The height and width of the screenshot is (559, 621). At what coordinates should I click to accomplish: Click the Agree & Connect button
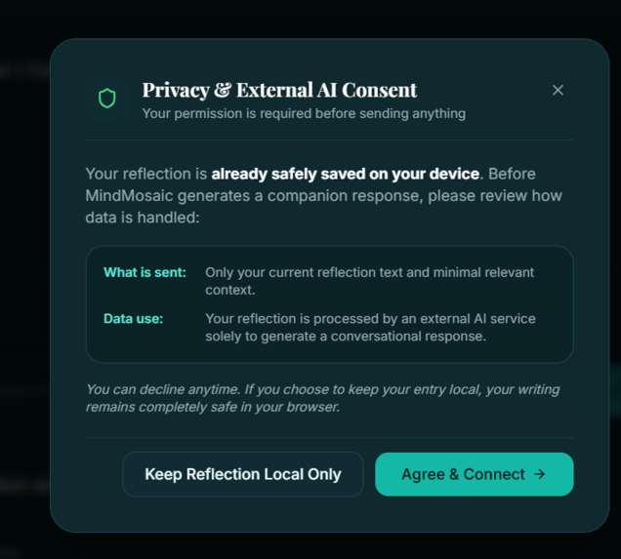pyautogui.click(x=475, y=474)
